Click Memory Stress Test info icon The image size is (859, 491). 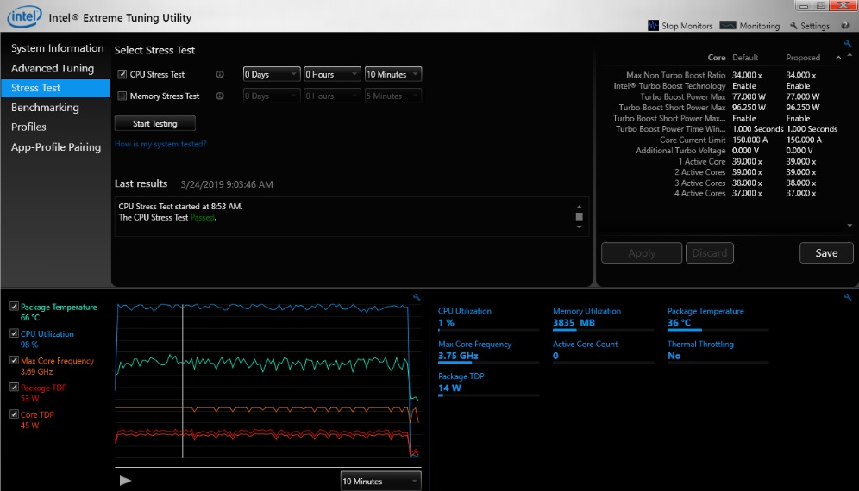click(x=220, y=96)
